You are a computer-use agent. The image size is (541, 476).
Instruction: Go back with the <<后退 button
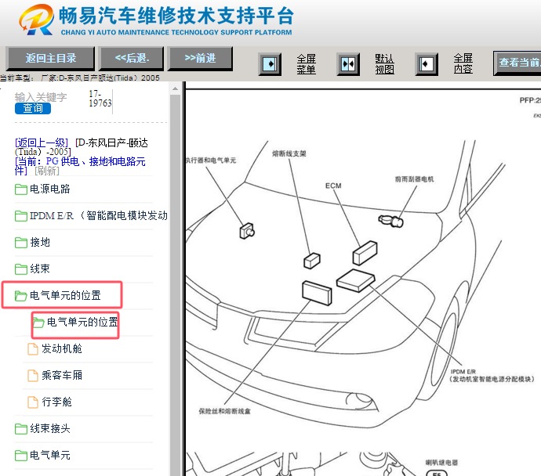click(131, 58)
